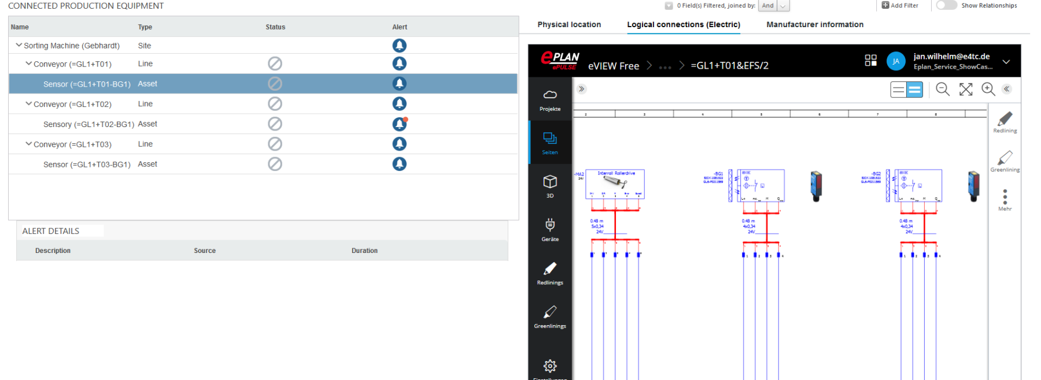Zoom out of the schematic

coord(943,89)
